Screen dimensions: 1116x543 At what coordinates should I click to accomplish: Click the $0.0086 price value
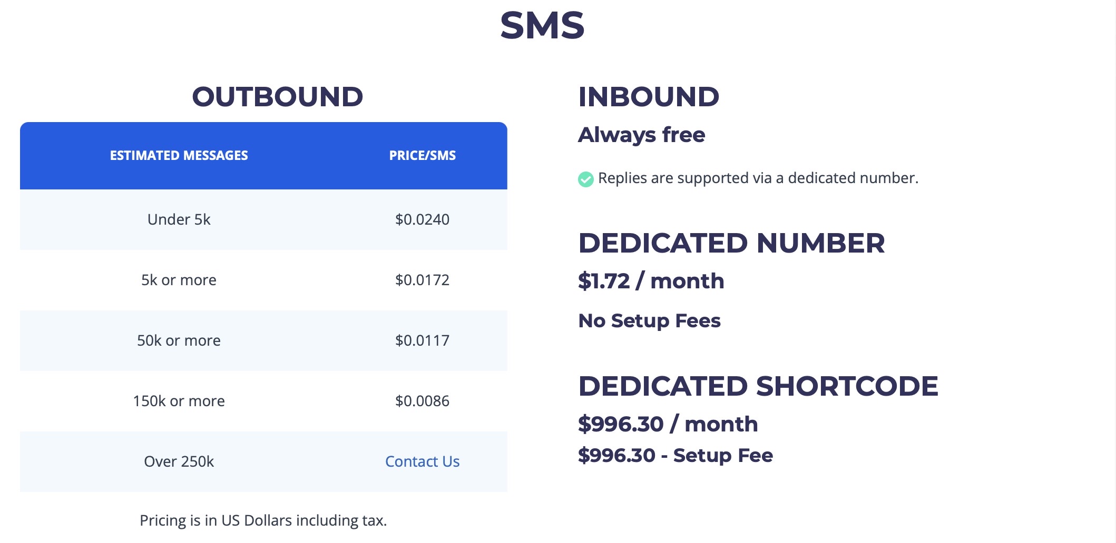[422, 401]
